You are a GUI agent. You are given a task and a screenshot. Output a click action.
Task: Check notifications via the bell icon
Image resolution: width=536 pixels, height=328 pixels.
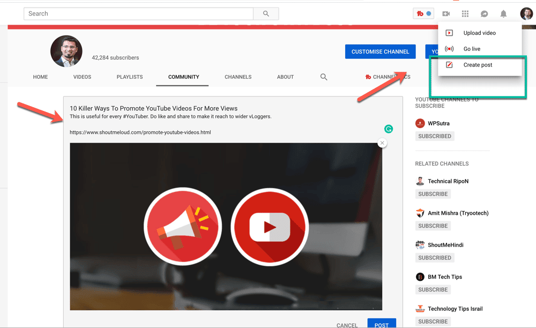pos(503,13)
